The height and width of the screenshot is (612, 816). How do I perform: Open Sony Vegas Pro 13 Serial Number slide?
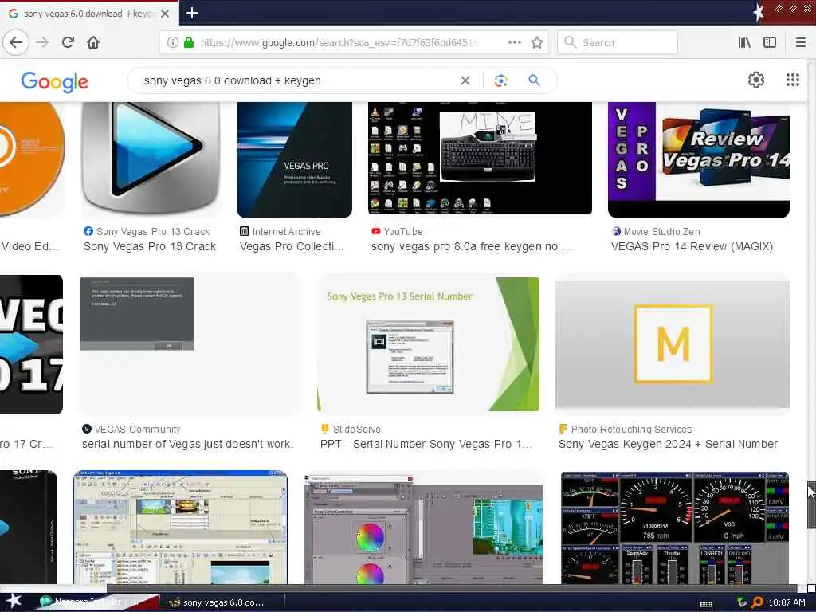[428, 344]
